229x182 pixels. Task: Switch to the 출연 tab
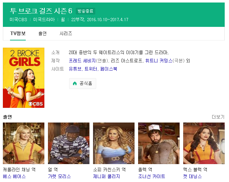pos(43,33)
